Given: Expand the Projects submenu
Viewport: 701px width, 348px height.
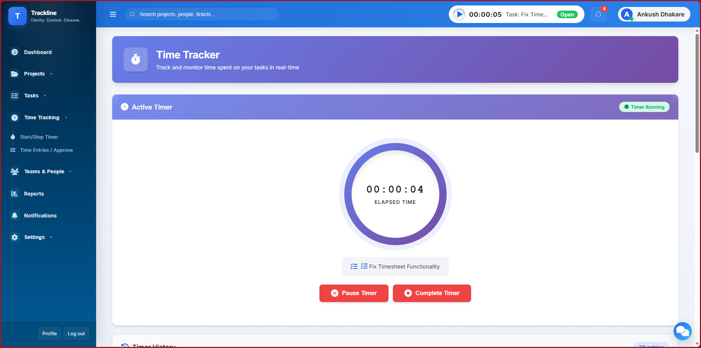Looking at the screenshot, I should tap(34, 74).
